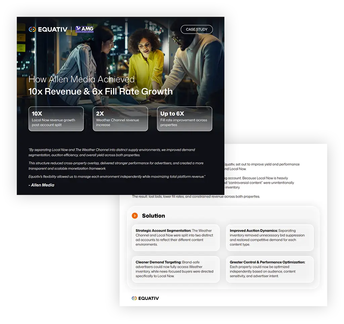
Task: Click the AMG Allen Media Group logo
Action: [x=84, y=29]
